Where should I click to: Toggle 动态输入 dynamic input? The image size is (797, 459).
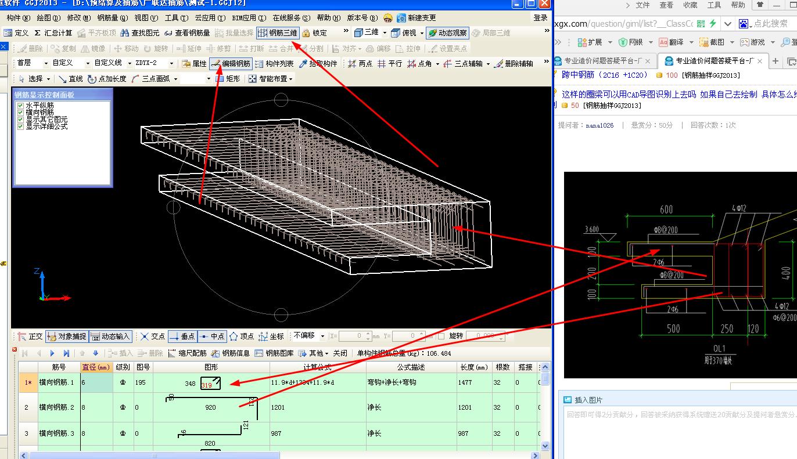point(110,336)
